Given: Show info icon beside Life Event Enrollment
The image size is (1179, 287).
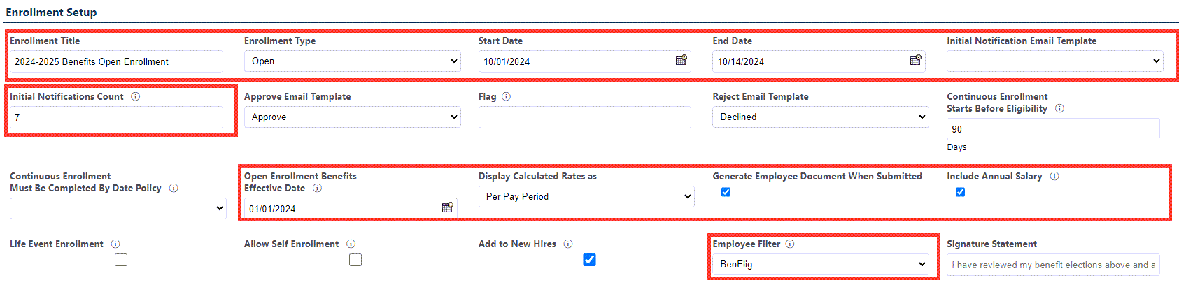Looking at the screenshot, I should pyautogui.click(x=115, y=244).
